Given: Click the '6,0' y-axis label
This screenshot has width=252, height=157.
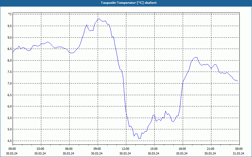Looking at the screenshot, I should [x=10, y=106].
